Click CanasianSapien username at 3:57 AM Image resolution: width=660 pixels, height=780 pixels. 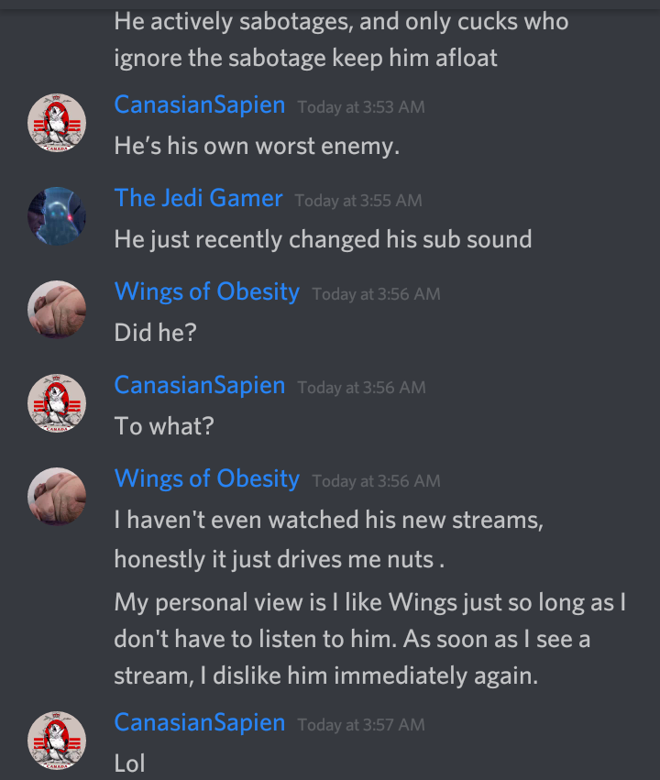(x=200, y=723)
